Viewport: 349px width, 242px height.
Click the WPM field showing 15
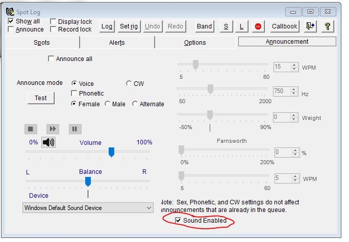[282, 67]
